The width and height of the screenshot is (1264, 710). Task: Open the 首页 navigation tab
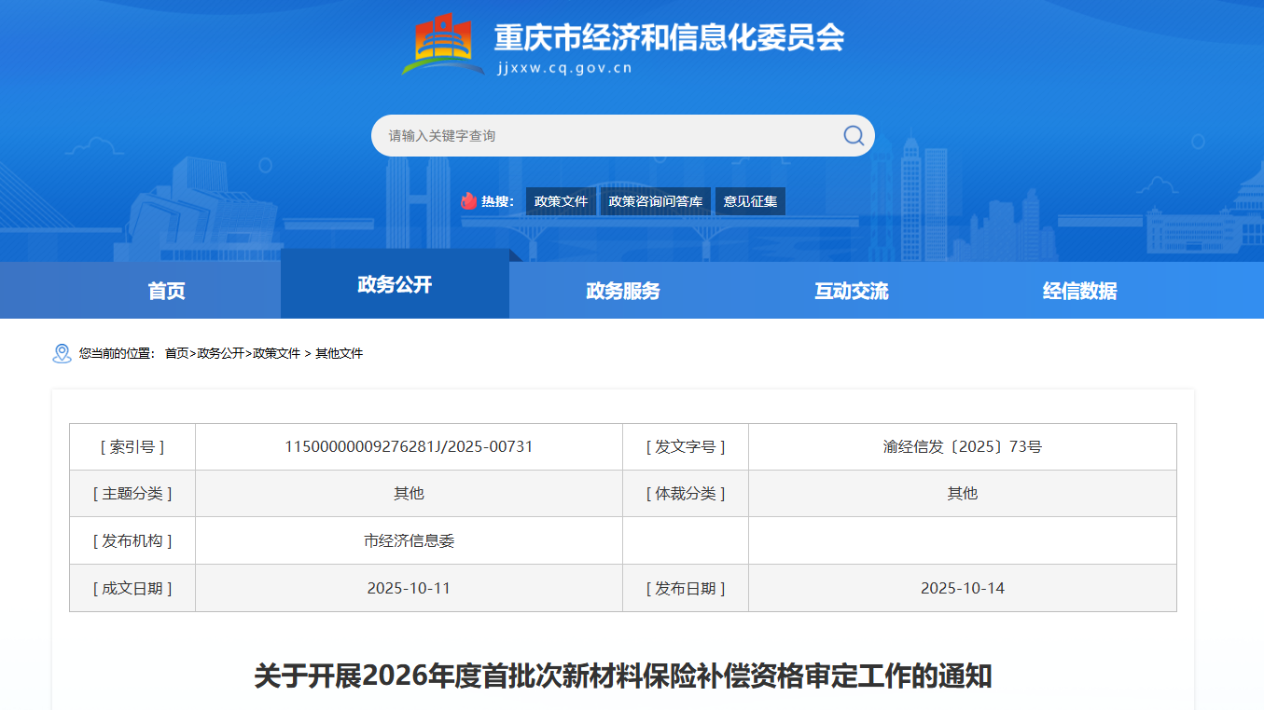coord(166,291)
